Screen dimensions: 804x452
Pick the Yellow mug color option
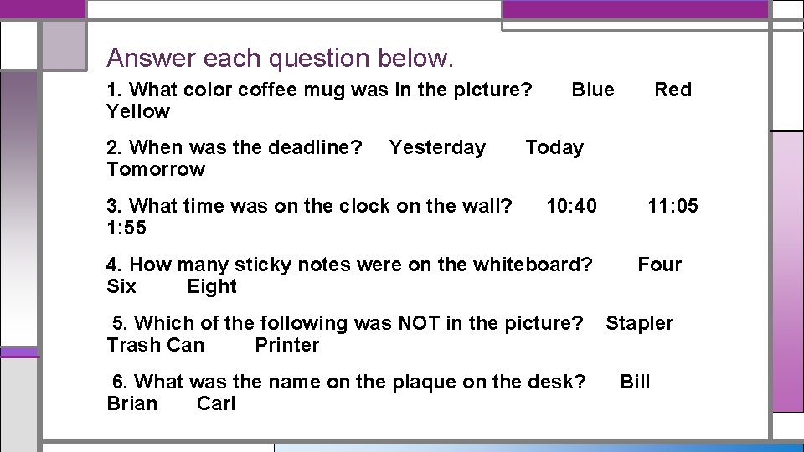pos(138,111)
